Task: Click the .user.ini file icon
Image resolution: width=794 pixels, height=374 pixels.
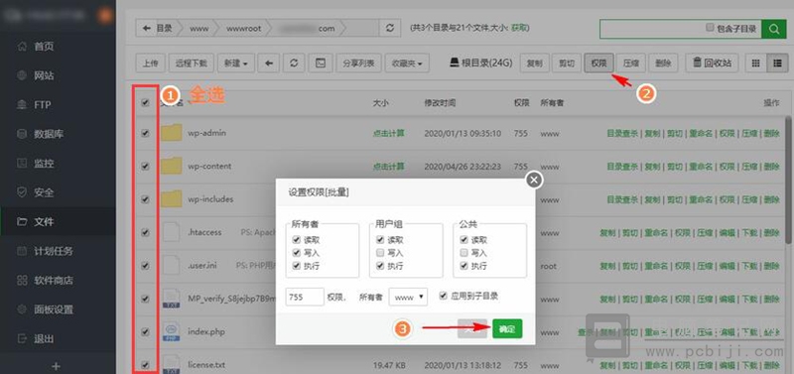Action: (x=171, y=266)
